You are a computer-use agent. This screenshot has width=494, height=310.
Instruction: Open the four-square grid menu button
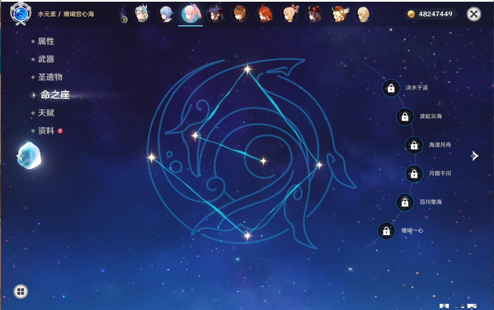21,292
